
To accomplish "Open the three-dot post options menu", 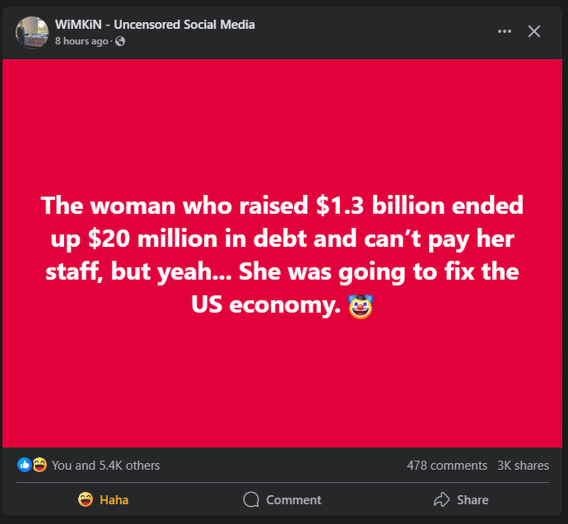I will coord(504,32).
